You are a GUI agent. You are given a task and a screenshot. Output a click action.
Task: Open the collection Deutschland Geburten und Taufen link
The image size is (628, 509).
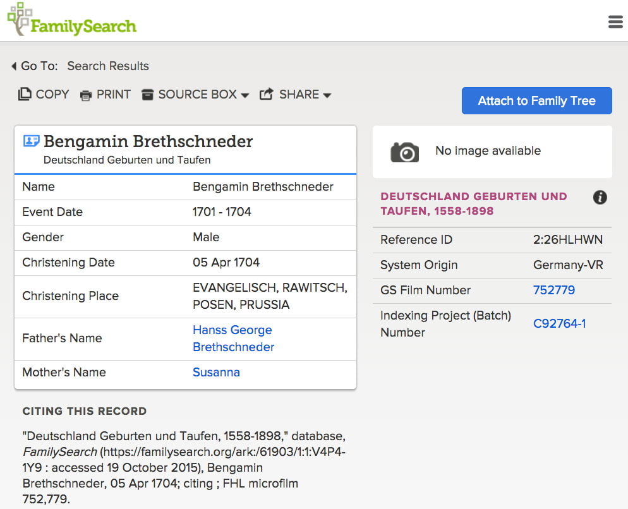click(x=473, y=202)
